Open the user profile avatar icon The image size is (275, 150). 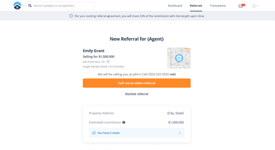pyautogui.click(x=253, y=6)
